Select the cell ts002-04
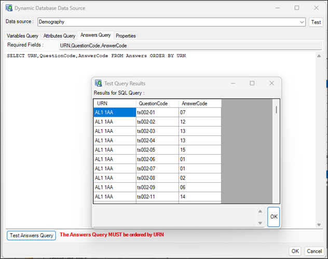The width and height of the screenshot is (328, 259). click(x=157, y=140)
